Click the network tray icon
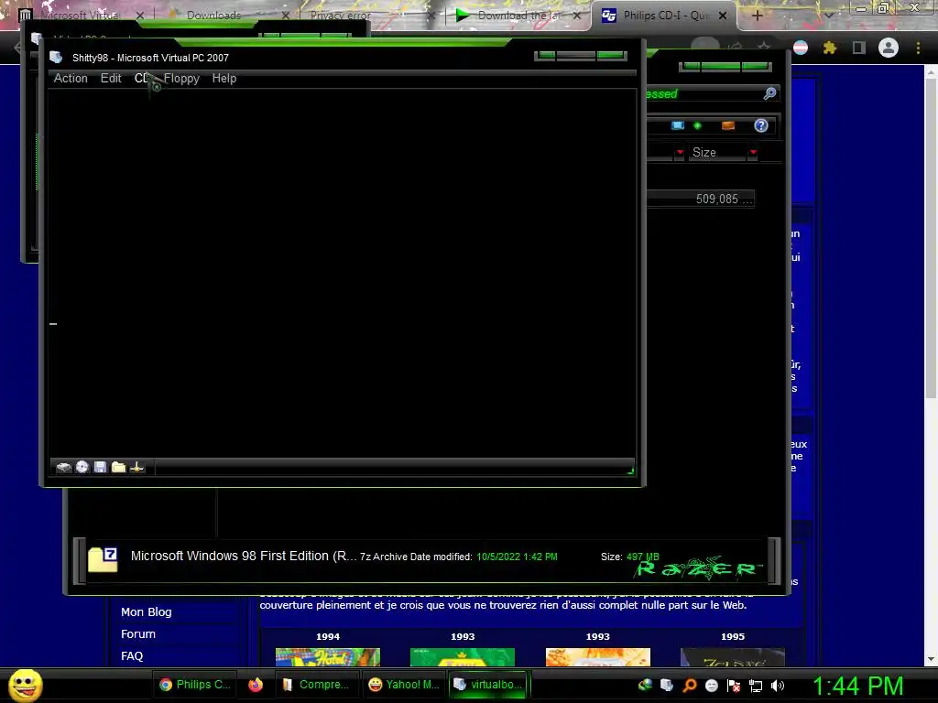 (756, 686)
